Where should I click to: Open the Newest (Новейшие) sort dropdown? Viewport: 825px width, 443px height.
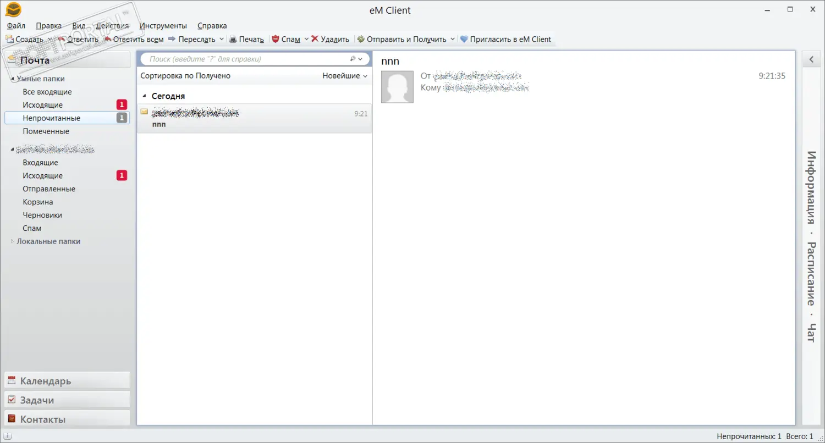pos(345,76)
